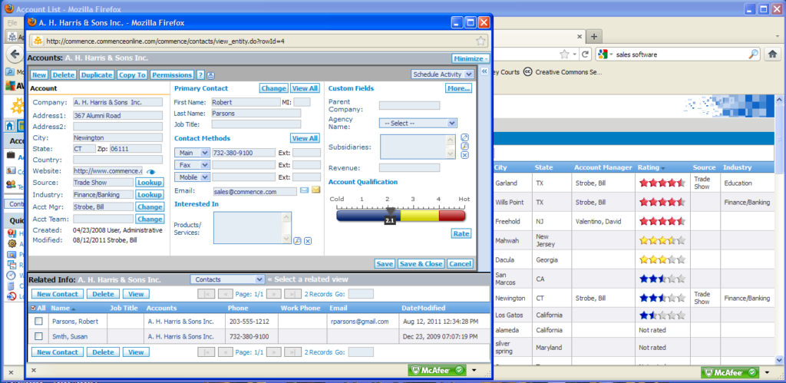Screen dimensions: 786x383
Task: Click the blue compose email icon beside Email field
Action: [304, 190]
